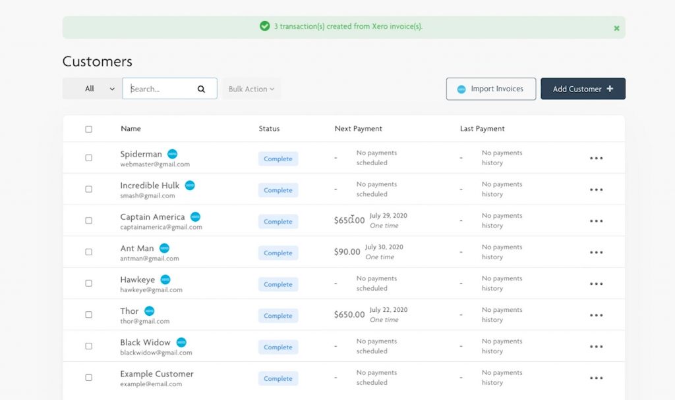The image size is (675, 400).
Task: Click the green success checkmark icon
Action: pyautogui.click(x=265, y=26)
